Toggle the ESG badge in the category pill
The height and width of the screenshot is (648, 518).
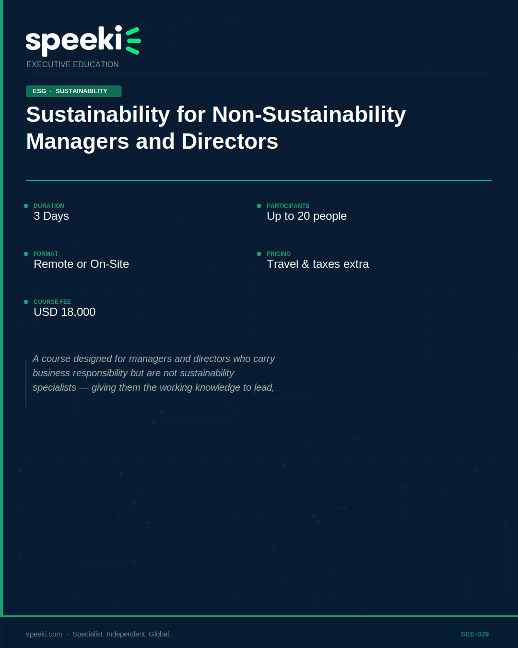(x=39, y=91)
